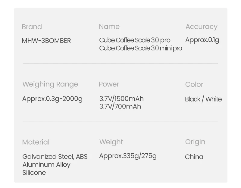
Task: Select the China origin value
Action: pos(194,157)
